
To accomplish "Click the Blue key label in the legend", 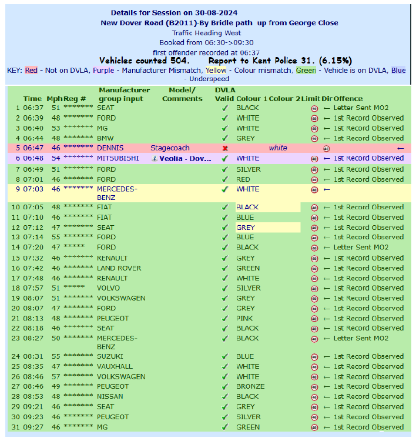I will click(x=398, y=71).
